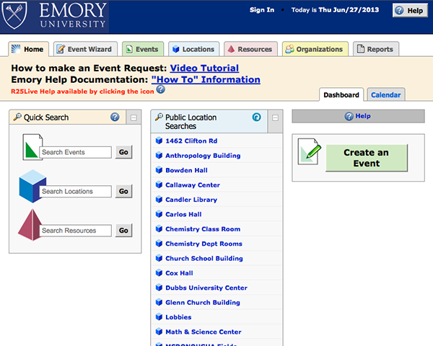Open the Organizations tab
The image size is (433, 346).
click(x=315, y=50)
